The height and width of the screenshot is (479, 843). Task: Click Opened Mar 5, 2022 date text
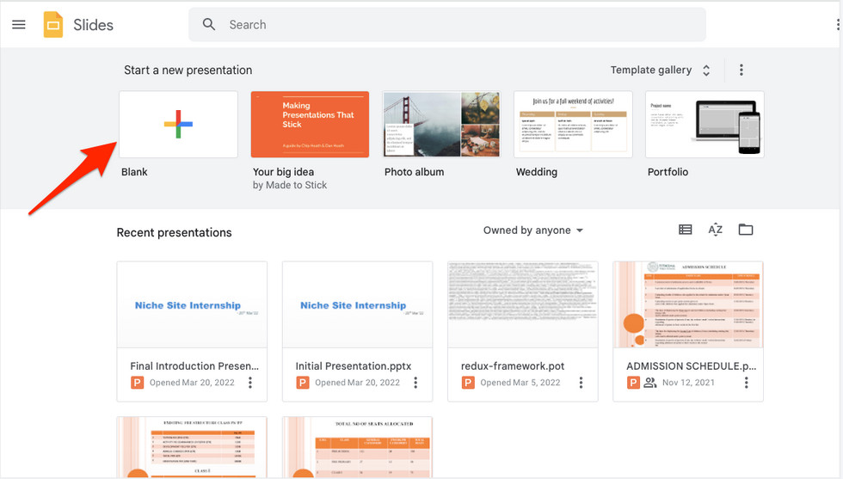click(520, 383)
